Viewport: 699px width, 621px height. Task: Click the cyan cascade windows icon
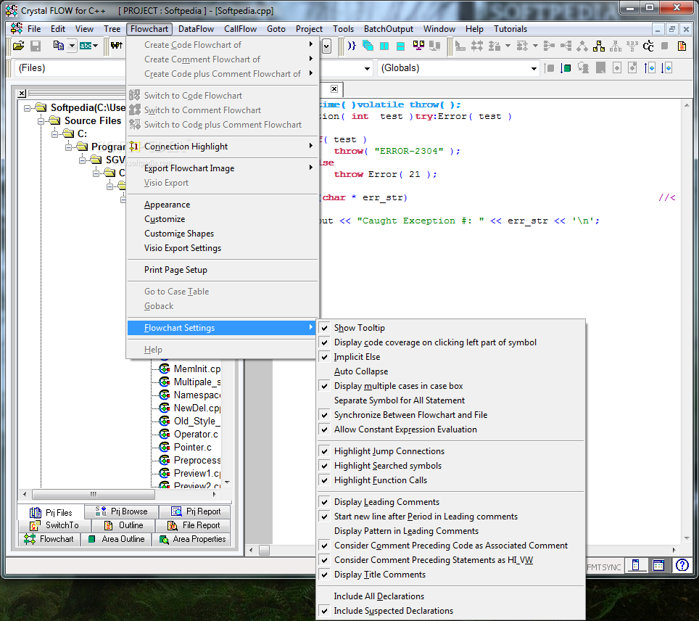368,46
